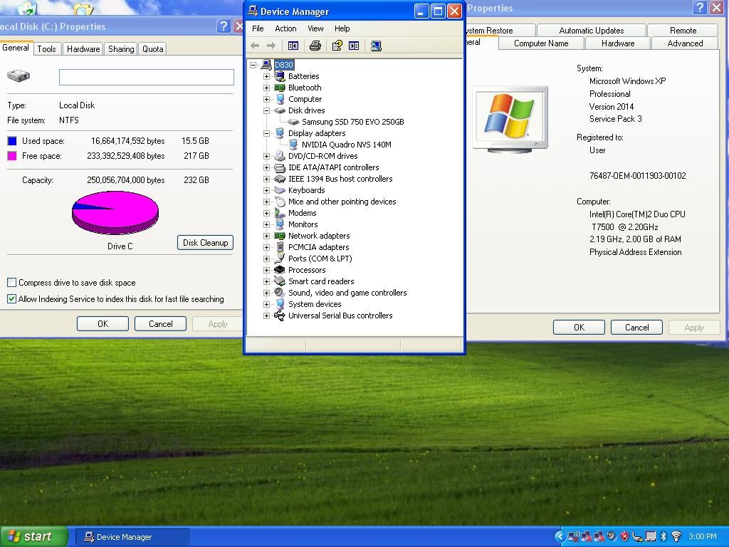This screenshot has width=729, height=547.
Task: Open the Help menu in Device Manager
Action: point(342,28)
